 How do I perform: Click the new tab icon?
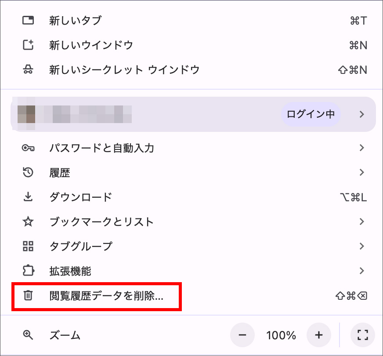28,21
